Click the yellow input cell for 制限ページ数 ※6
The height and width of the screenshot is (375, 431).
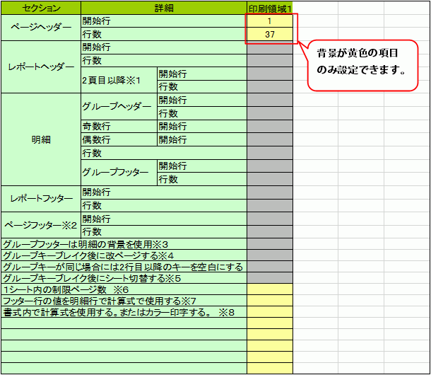click(x=270, y=289)
